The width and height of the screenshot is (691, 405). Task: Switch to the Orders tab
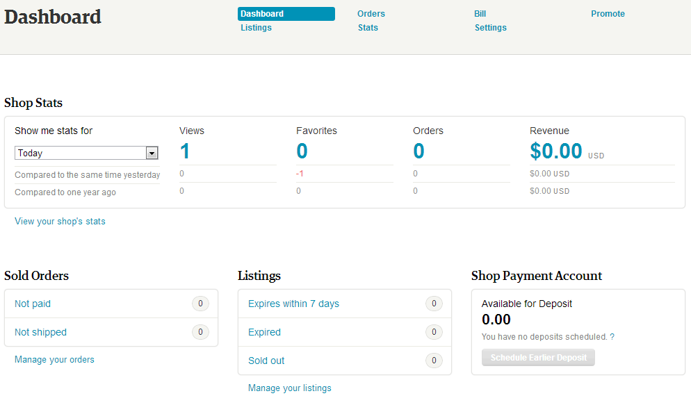[371, 13]
